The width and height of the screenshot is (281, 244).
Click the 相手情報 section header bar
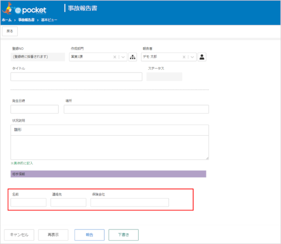108,174
